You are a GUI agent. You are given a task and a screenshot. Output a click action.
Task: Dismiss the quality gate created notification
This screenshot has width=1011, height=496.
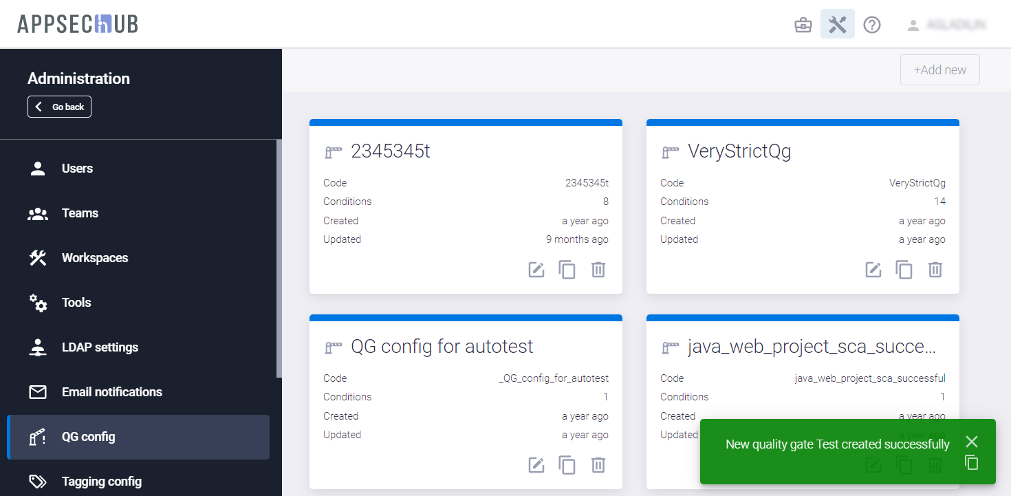971,442
